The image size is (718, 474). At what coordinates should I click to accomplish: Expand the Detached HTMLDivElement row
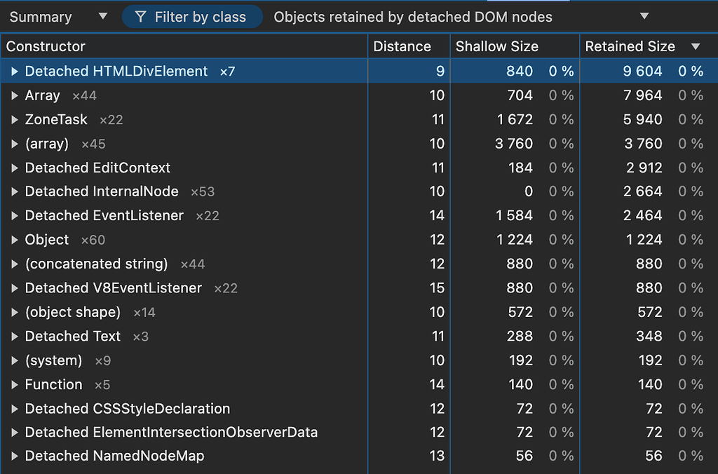(x=15, y=72)
